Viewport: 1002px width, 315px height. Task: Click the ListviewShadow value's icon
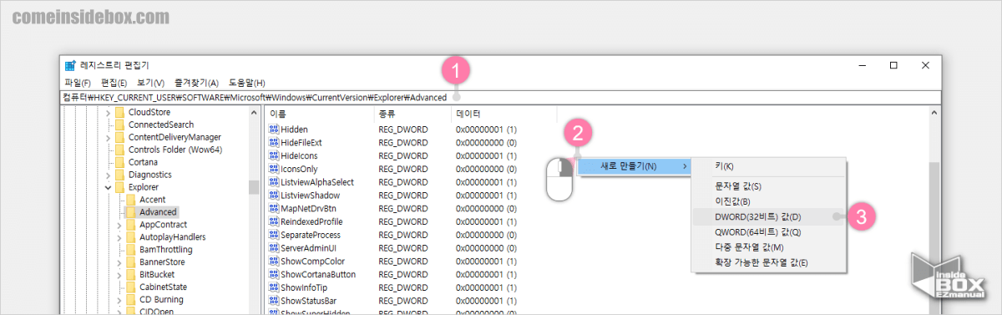[x=274, y=196]
